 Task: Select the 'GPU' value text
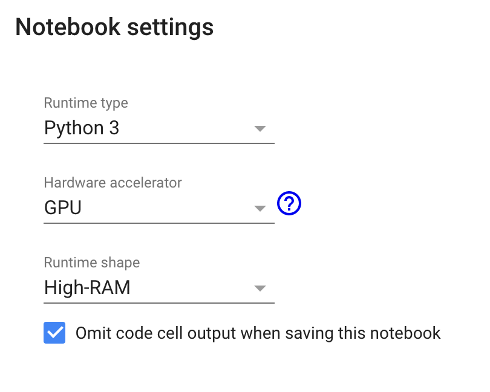pyautogui.click(x=63, y=208)
